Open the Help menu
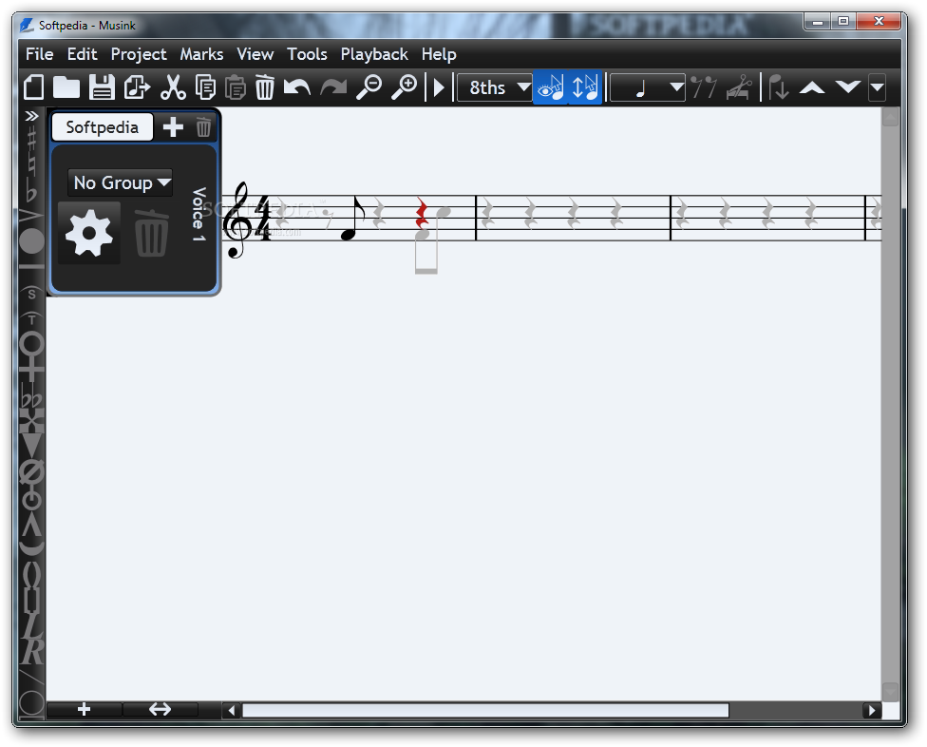This screenshot has height=747, width=927. point(439,54)
